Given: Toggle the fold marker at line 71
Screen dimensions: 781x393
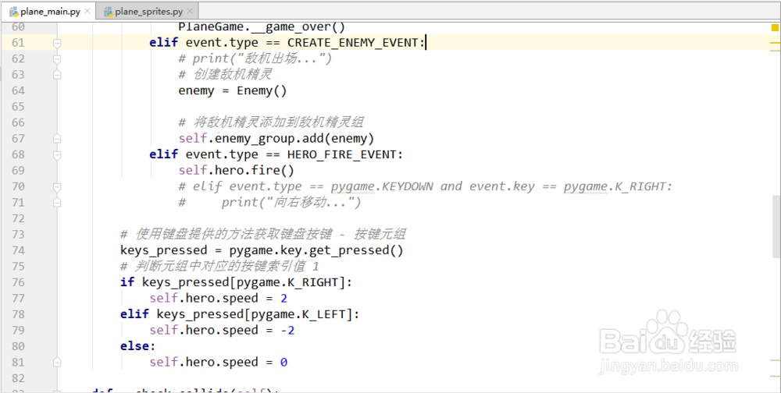Looking at the screenshot, I should pos(57,203).
